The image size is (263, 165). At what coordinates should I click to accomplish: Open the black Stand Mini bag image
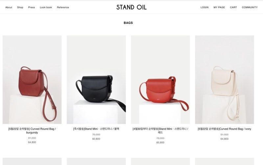(96, 80)
